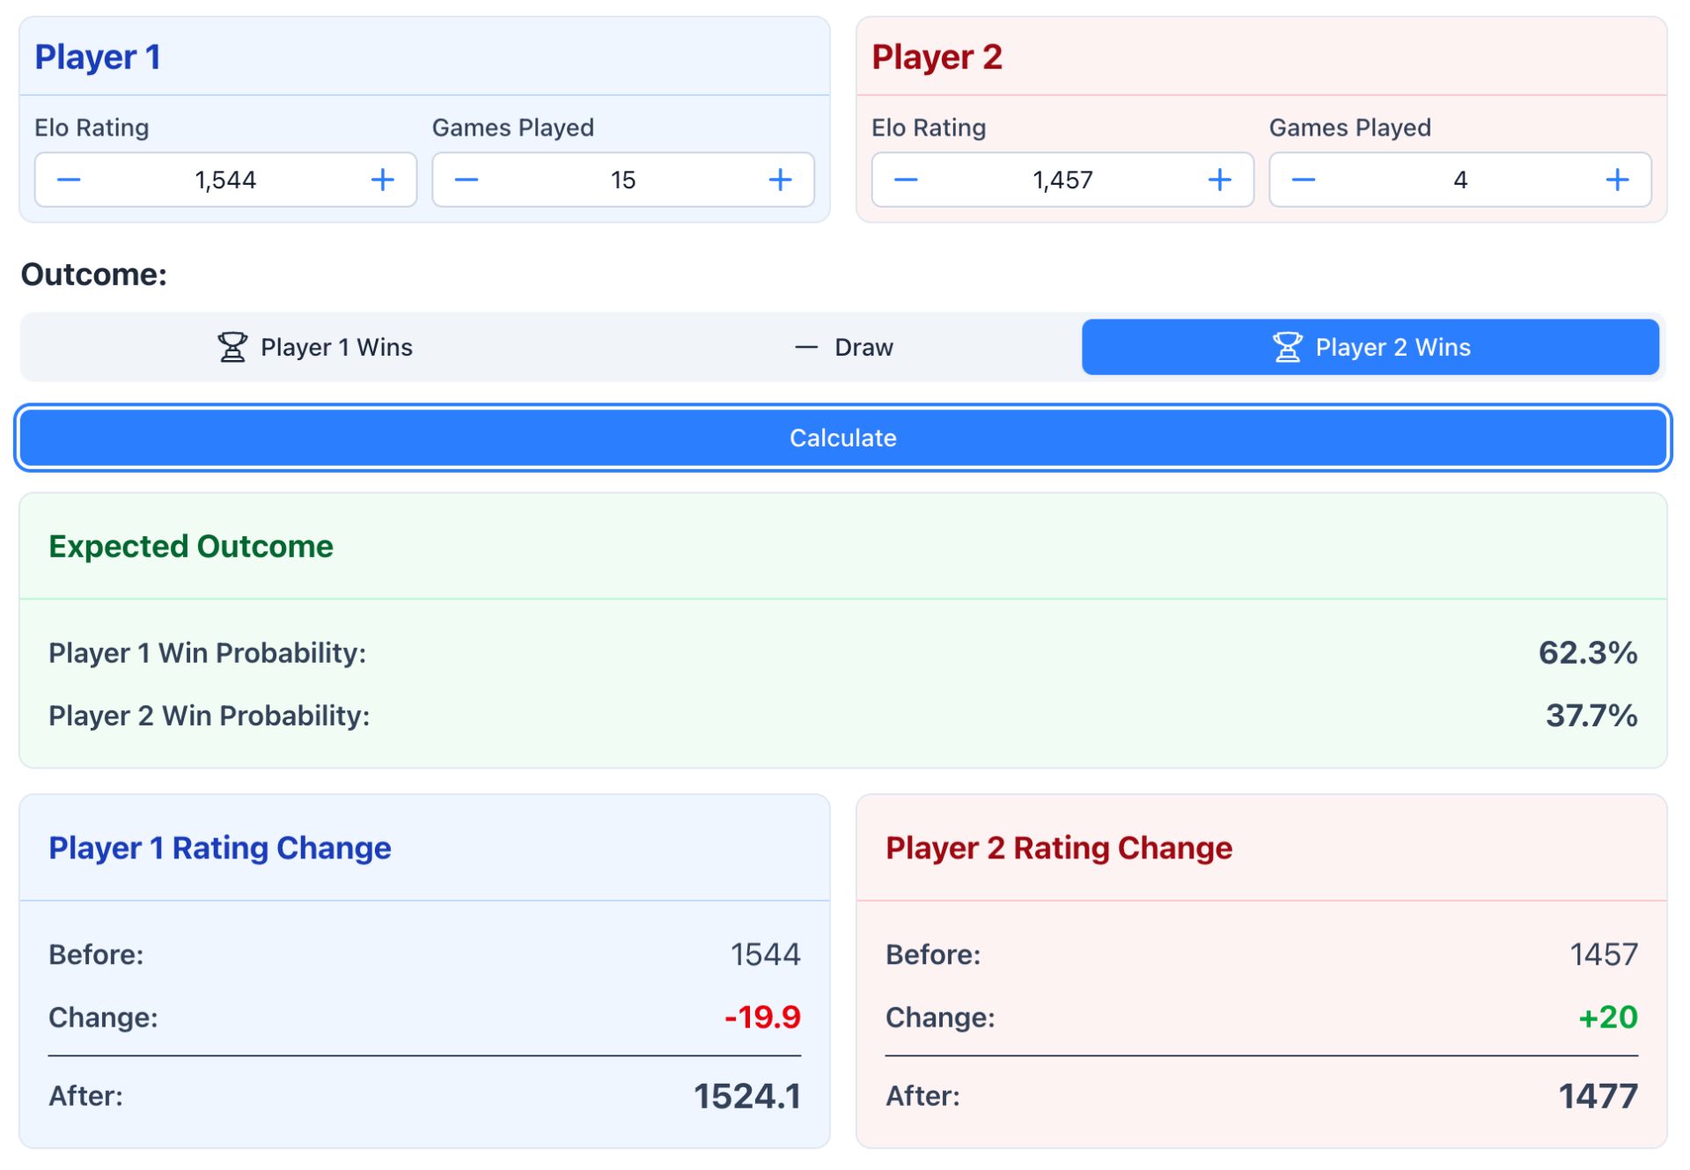This screenshot has width=1690, height=1170.
Task: Click Player 1 Elo Rating value 1,544
Action: pos(225,180)
